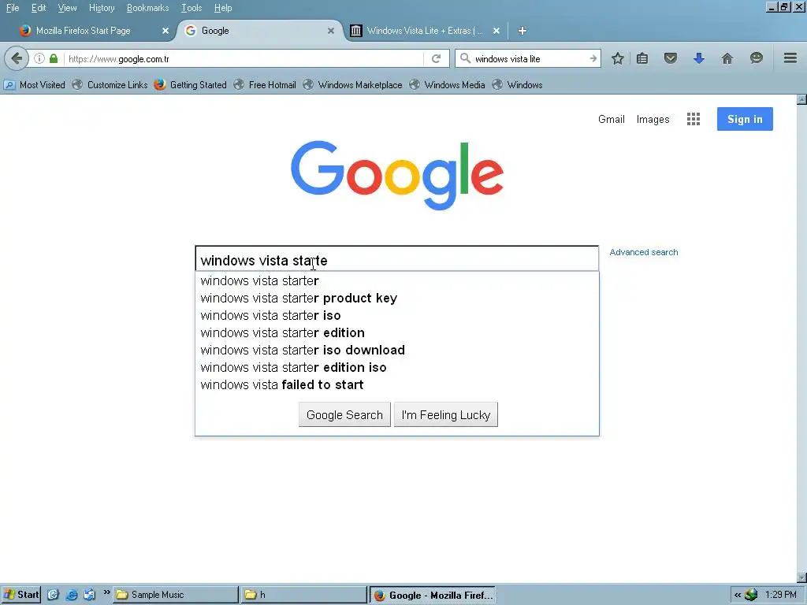Click inside the Google search input field
Image resolution: width=807 pixels, height=605 pixels.
397,258
